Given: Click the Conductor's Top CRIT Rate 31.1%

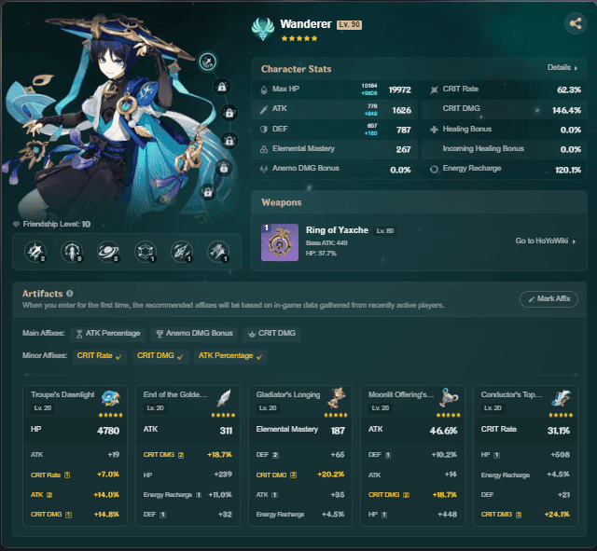Looking at the screenshot, I should [x=525, y=430].
